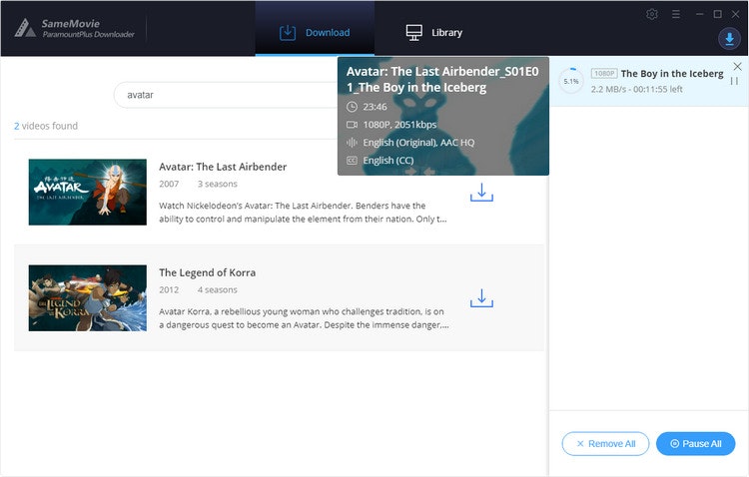Image resolution: width=749 pixels, height=477 pixels.
Task: Open the settings gear icon
Action: [651, 14]
